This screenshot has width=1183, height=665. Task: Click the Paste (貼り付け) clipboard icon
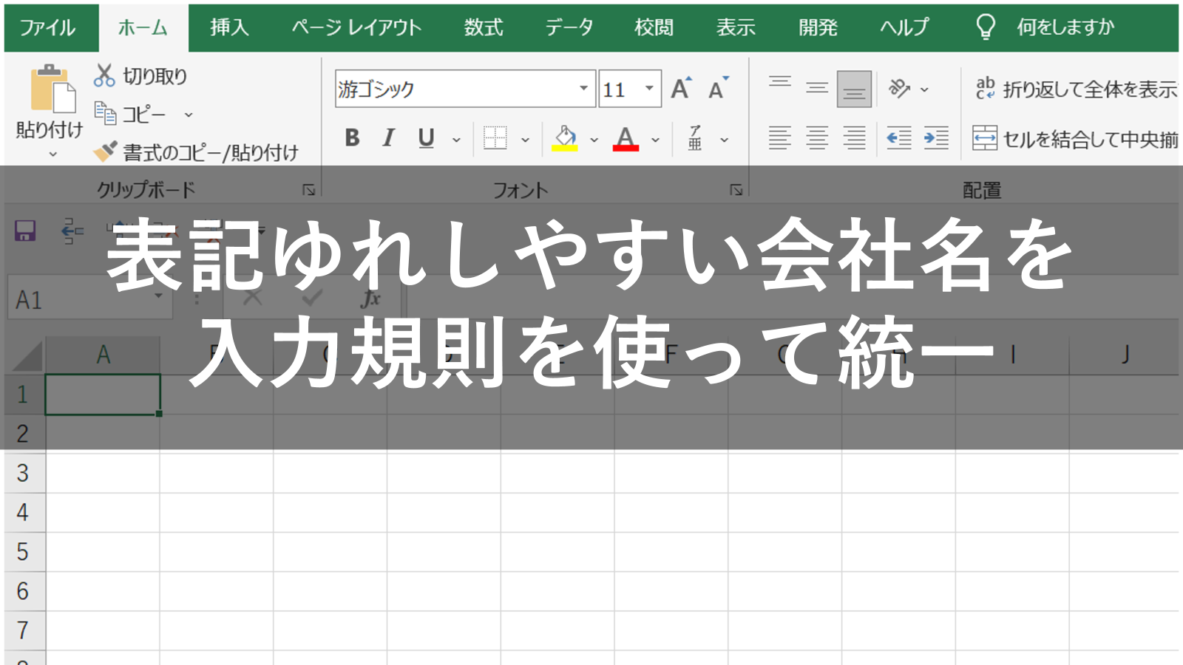[52, 89]
